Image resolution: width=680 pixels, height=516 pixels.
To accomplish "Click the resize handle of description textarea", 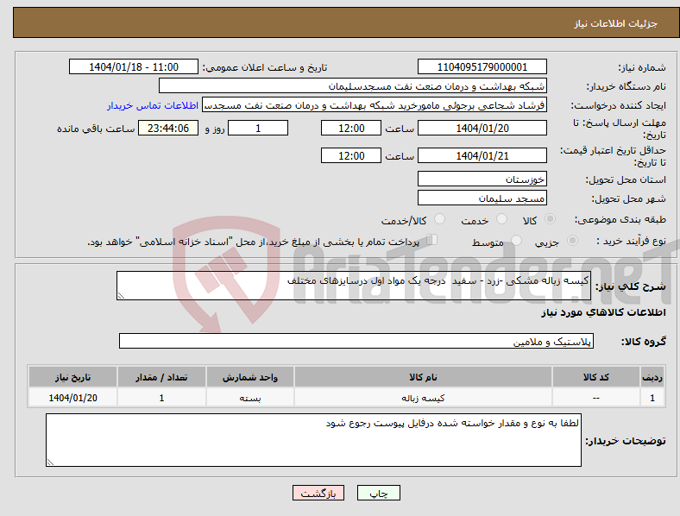I will (121, 296).
